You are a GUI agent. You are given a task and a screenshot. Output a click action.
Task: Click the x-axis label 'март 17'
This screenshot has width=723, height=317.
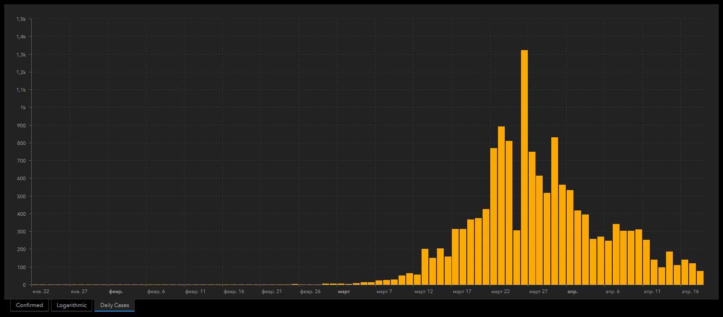pos(462,292)
